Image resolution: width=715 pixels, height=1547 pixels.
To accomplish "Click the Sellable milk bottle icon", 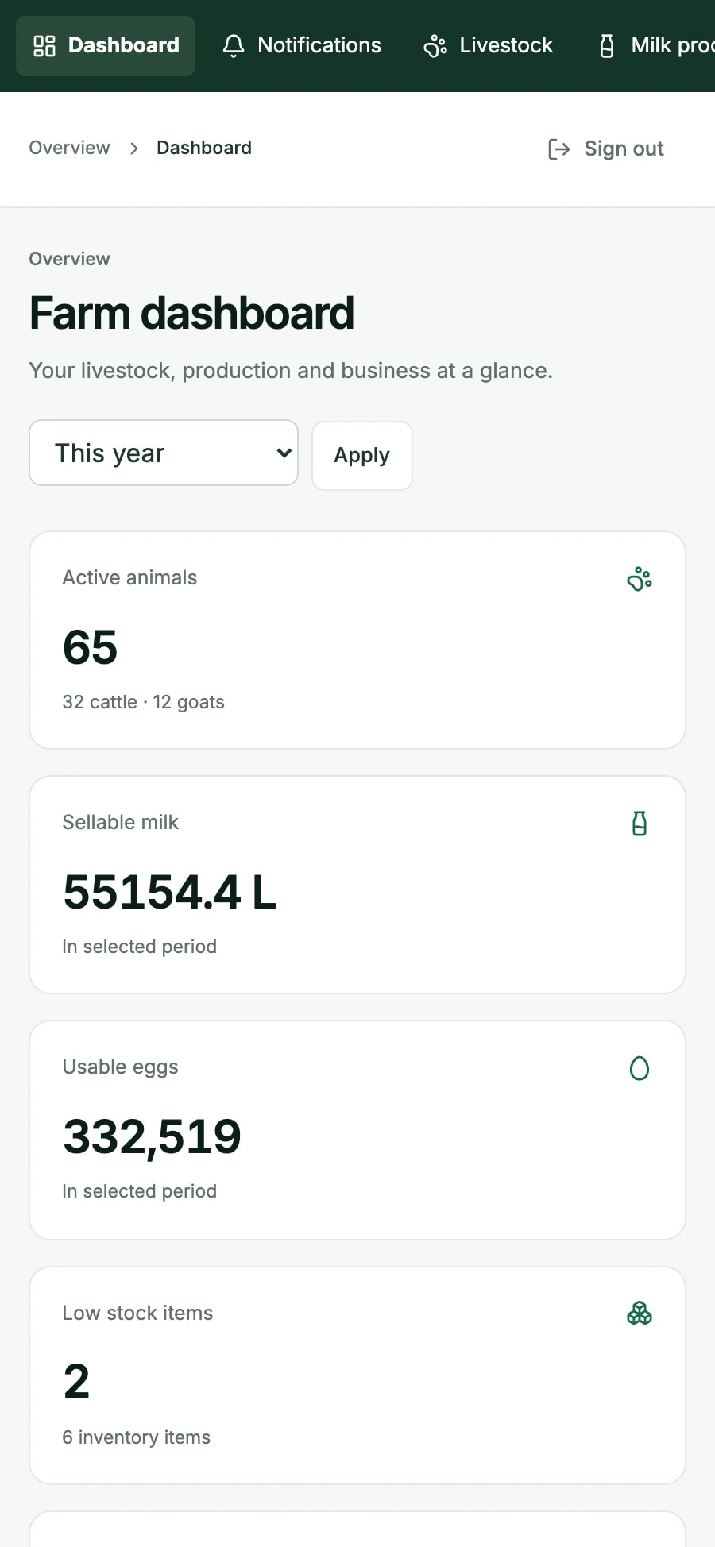I will (640, 824).
